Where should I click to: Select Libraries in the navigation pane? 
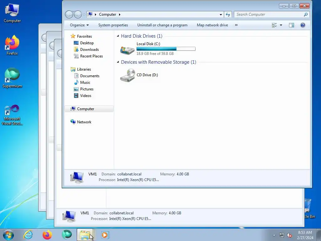click(x=84, y=69)
